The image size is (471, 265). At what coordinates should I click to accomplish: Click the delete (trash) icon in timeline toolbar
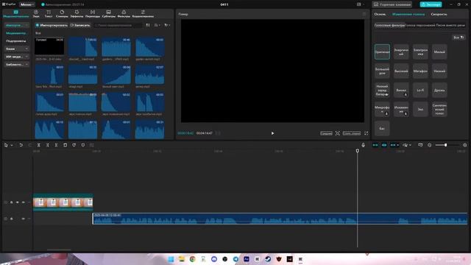(65, 145)
